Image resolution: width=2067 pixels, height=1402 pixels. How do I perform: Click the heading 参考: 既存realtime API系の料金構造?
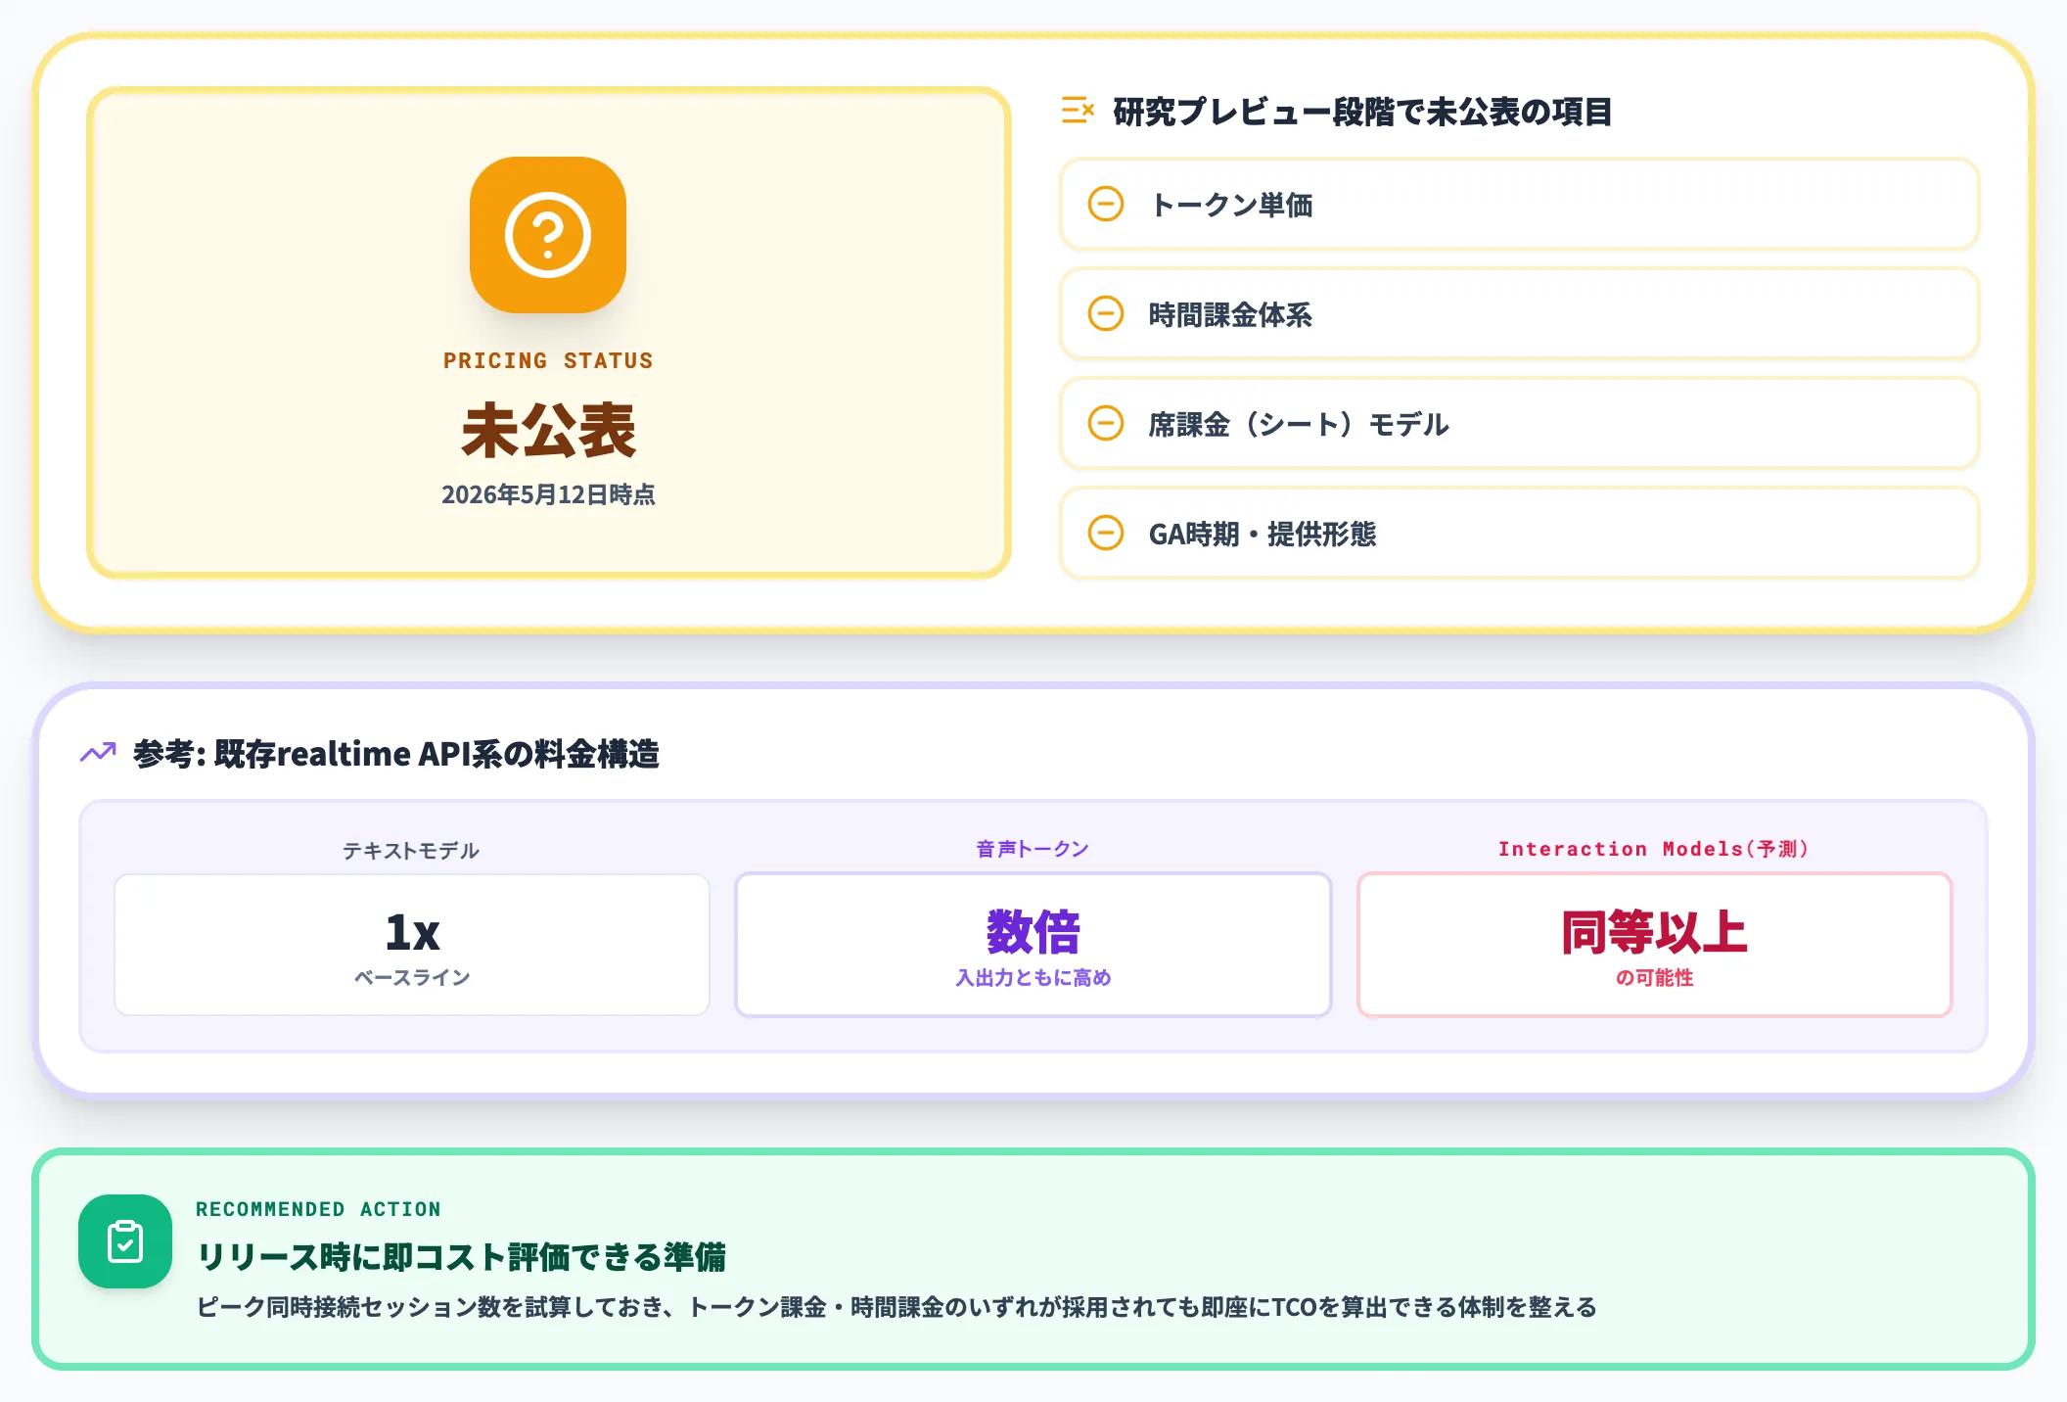[x=396, y=754]
